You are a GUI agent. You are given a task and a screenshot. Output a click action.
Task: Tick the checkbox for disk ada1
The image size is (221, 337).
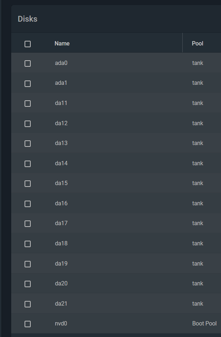click(27, 84)
